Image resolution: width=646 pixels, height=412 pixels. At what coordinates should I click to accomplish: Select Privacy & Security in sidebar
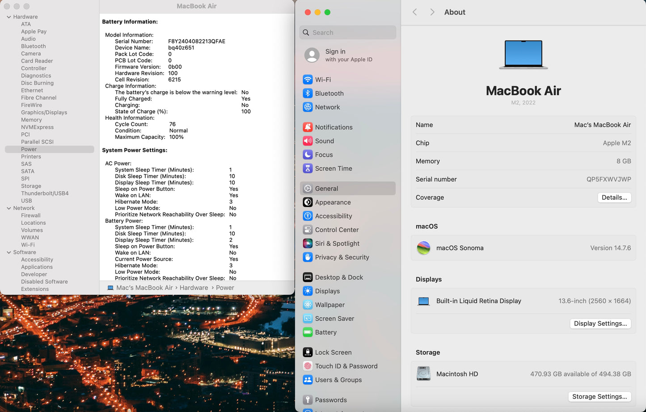(x=342, y=257)
